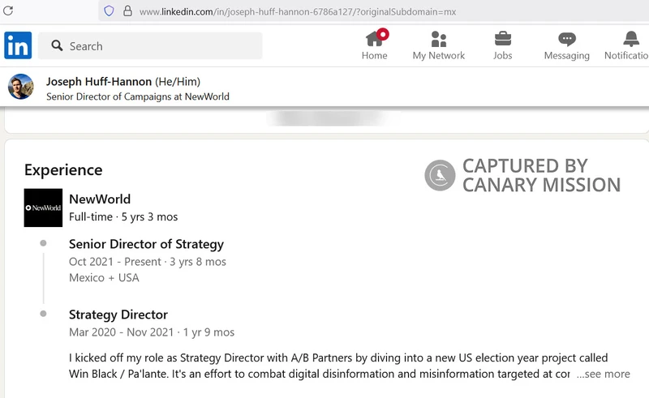Open the NewWorld company name link
The height and width of the screenshot is (398, 649).
[x=100, y=199]
